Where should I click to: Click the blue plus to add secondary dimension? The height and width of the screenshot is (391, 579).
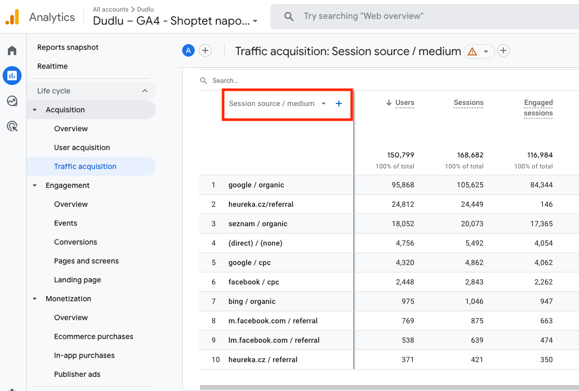tap(339, 103)
